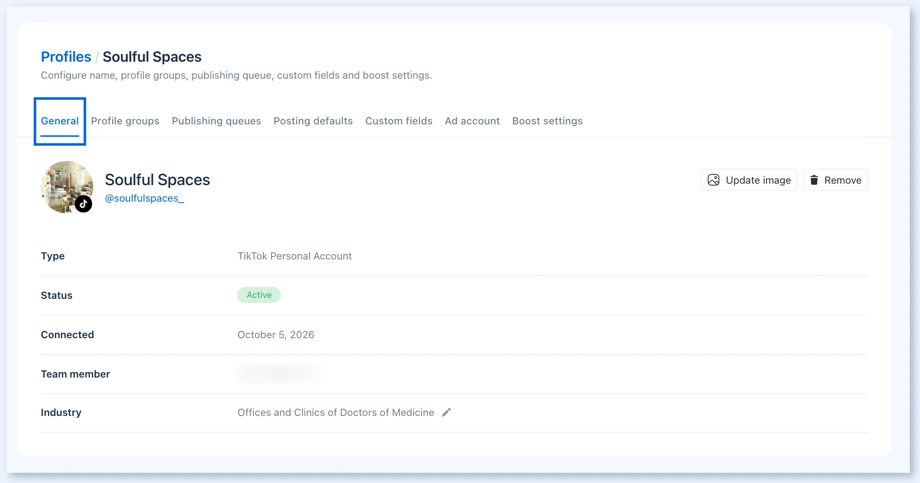
Task: View the Boost settings tab
Action: click(x=547, y=121)
